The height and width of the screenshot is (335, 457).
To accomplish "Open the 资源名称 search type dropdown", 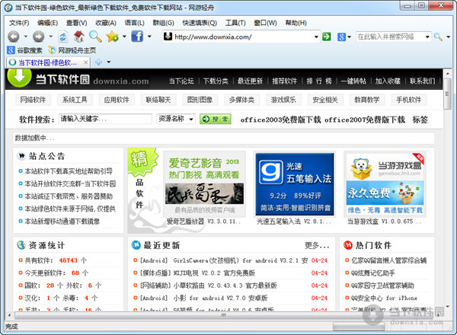I will tap(176, 119).
